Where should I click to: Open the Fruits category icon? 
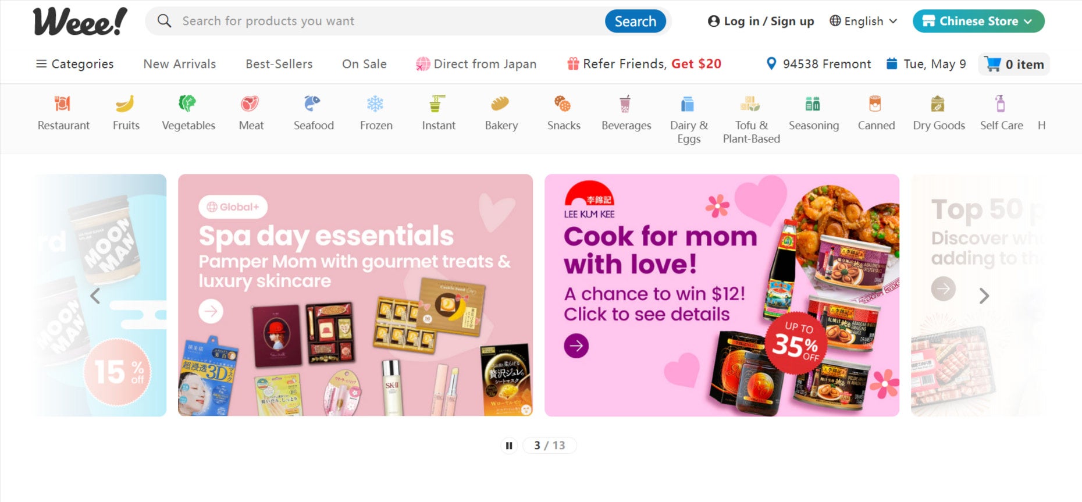click(126, 113)
